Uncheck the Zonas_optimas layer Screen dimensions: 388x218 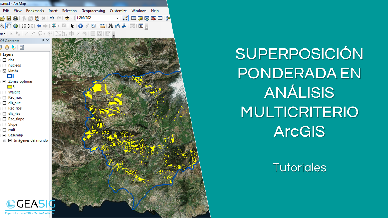coord(4,81)
